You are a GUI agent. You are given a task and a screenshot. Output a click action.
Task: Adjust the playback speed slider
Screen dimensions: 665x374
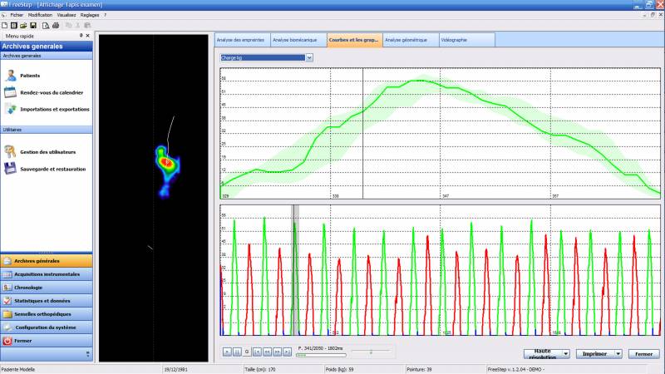[372, 352]
